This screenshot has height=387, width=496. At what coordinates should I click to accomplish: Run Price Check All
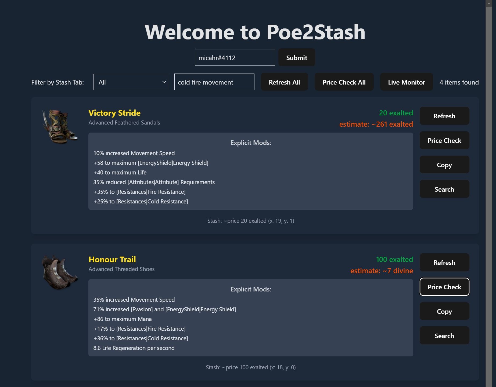point(344,82)
